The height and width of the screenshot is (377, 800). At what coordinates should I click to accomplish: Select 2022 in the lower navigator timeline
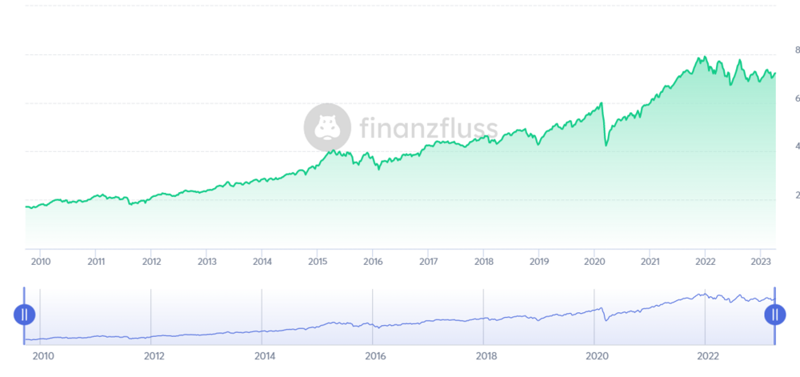[706, 356]
